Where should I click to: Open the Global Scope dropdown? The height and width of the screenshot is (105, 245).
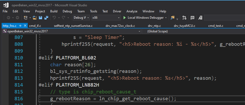coord(193,31)
